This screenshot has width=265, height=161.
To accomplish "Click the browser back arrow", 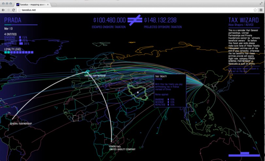I will pos(3,10).
